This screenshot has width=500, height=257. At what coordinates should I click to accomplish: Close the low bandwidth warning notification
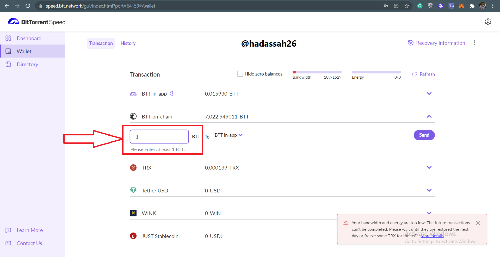pyautogui.click(x=478, y=223)
